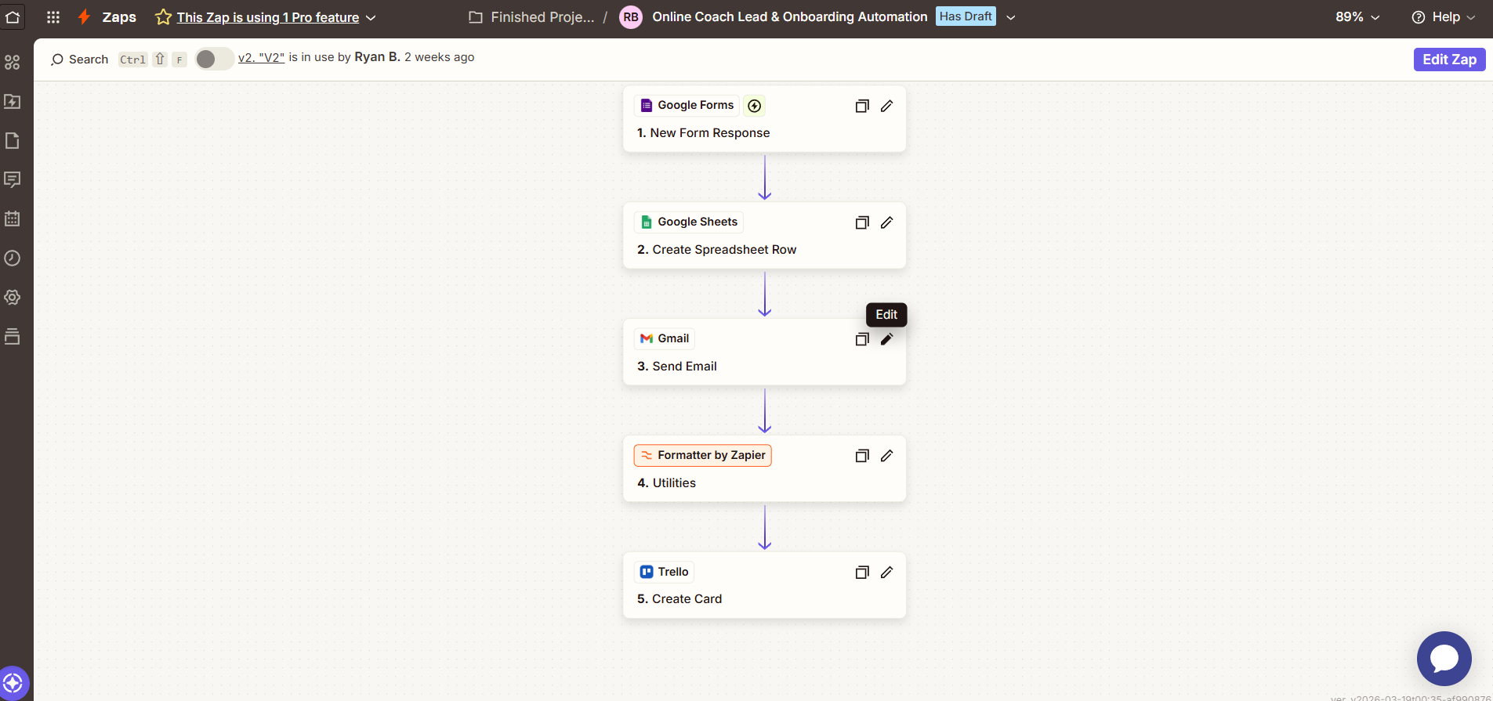Click the Formatter by Zapier badge
Image resolution: width=1493 pixels, height=701 pixels.
pyautogui.click(x=703, y=455)
